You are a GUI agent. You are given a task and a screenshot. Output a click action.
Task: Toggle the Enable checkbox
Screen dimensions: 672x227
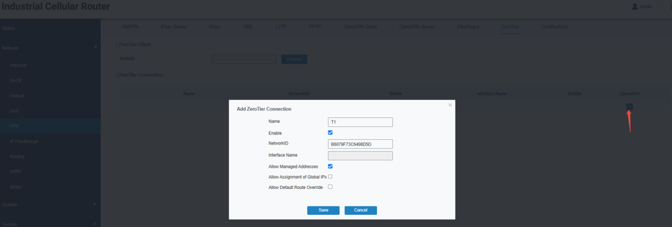point(330,133)
